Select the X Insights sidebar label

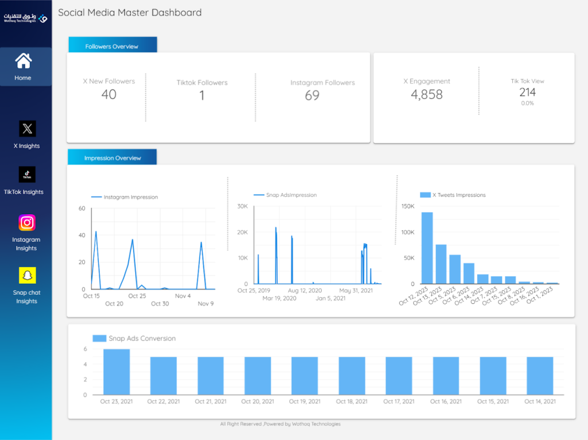tap(26, 146)
